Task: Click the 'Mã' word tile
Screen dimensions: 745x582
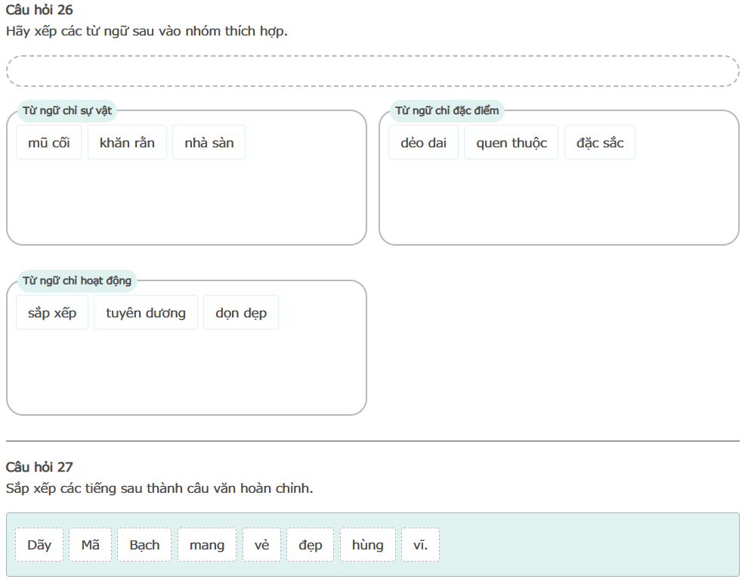Action: [x=90, y=545]
